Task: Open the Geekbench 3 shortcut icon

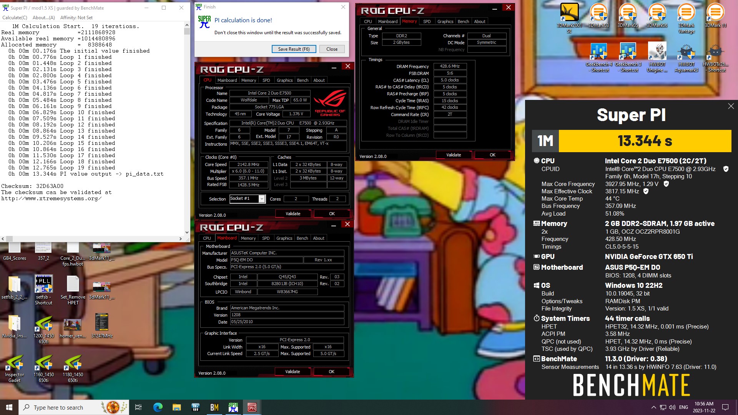Action: click(x=628, y=57)
